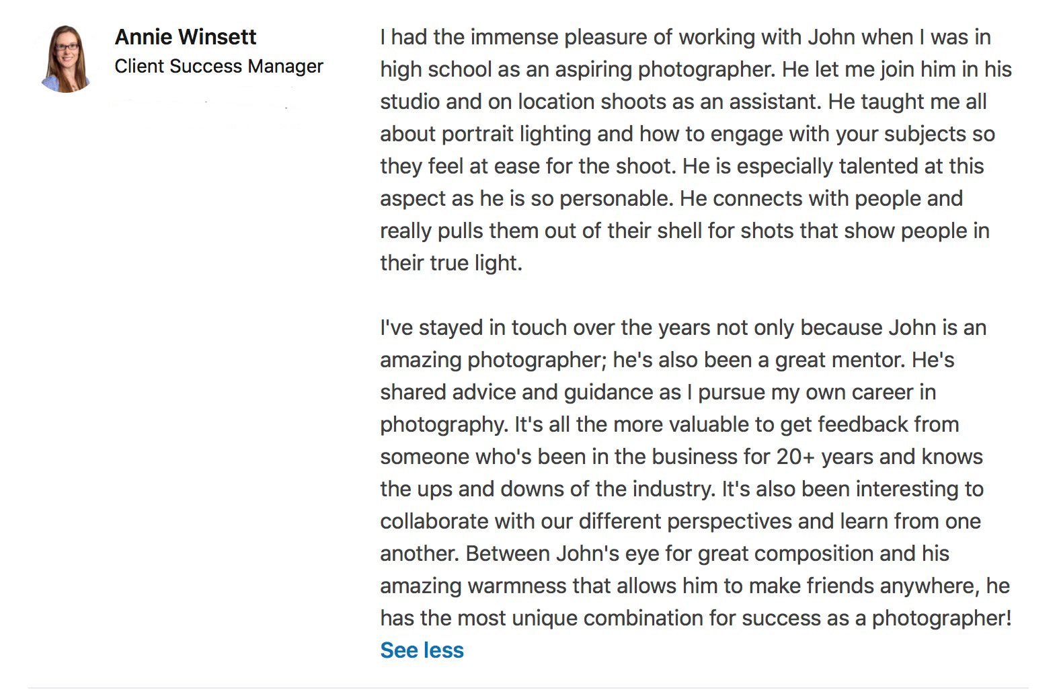
Task: Click the name Annie Winsett
Action: pos(186,37)
